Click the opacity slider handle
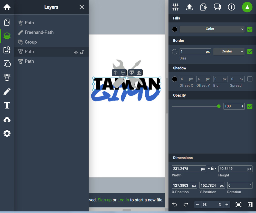 coord(219,106)
